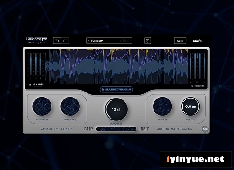Click the save preset disk icon
Image resolution: width=234 pixels, height=170 pixels.
[124, 41]
